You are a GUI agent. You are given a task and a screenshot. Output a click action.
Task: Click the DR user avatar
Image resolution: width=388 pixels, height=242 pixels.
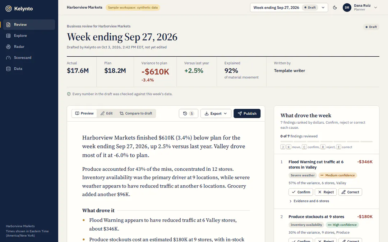click(347, 8)
